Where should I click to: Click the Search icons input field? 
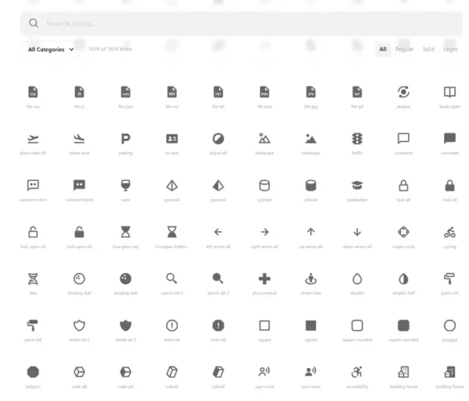point(241,23)
